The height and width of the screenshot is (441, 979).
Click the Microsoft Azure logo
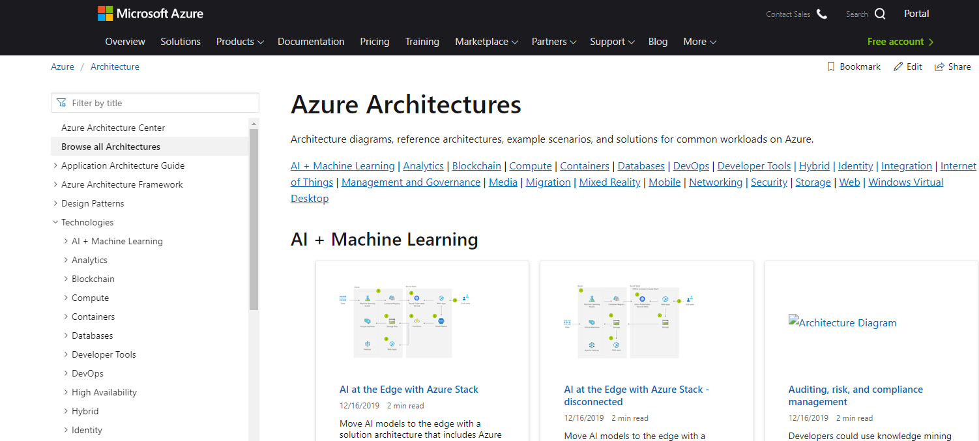pyautogui.click(x=151, y=13)
